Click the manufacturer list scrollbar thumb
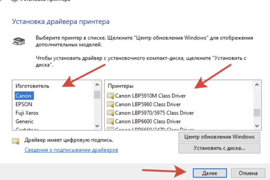The image size is (270, 180). 97,95
